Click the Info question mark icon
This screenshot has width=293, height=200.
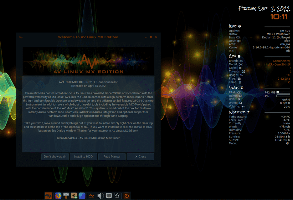tap(239, 26)
